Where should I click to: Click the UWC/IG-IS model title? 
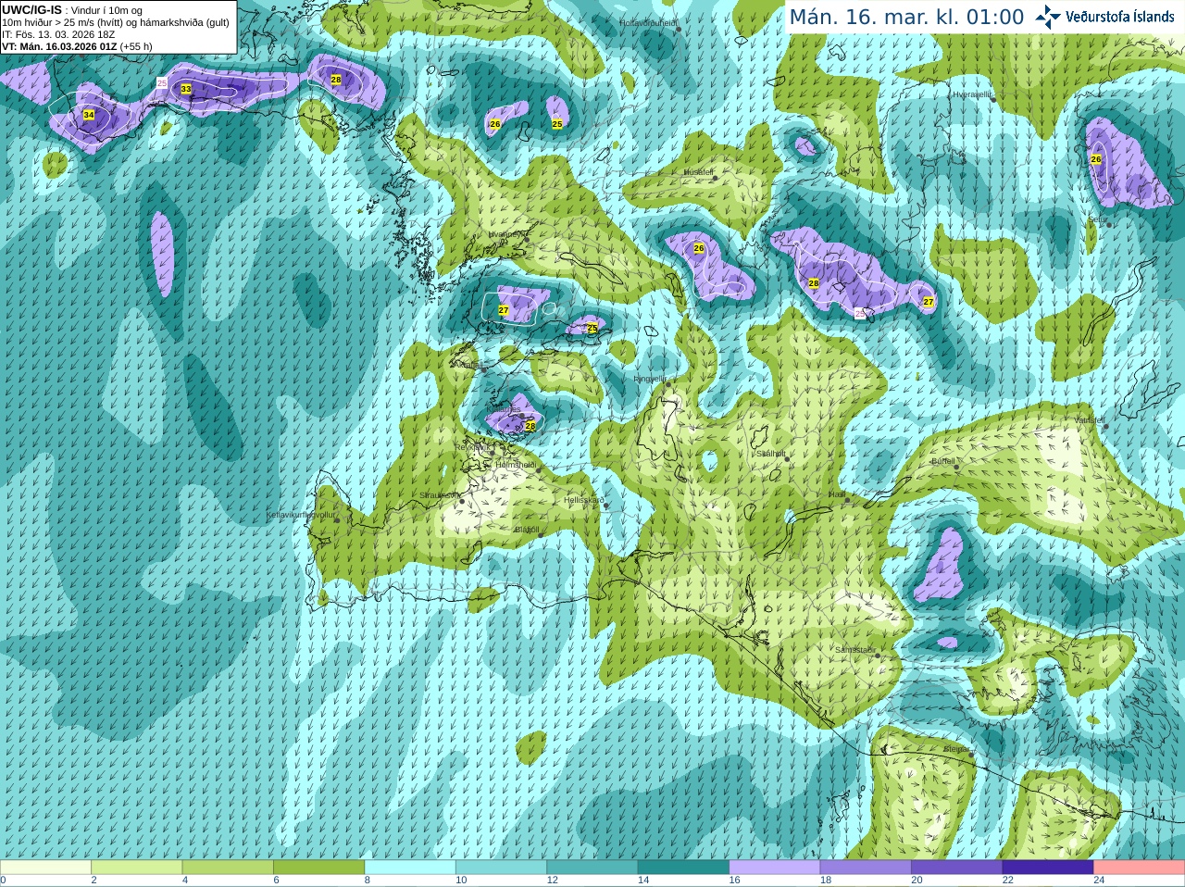[x=31, y=10]
